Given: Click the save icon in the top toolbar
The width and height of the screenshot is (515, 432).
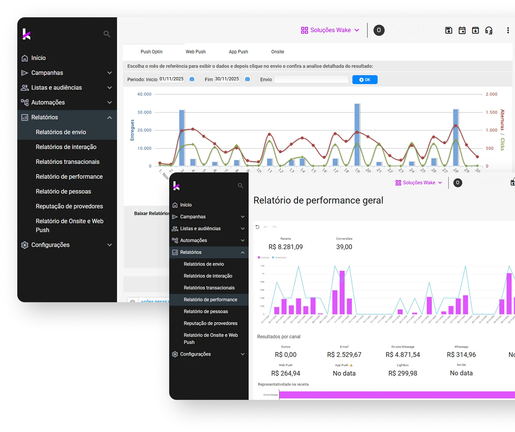Looking at the screenshot, I should pos(449,30).
